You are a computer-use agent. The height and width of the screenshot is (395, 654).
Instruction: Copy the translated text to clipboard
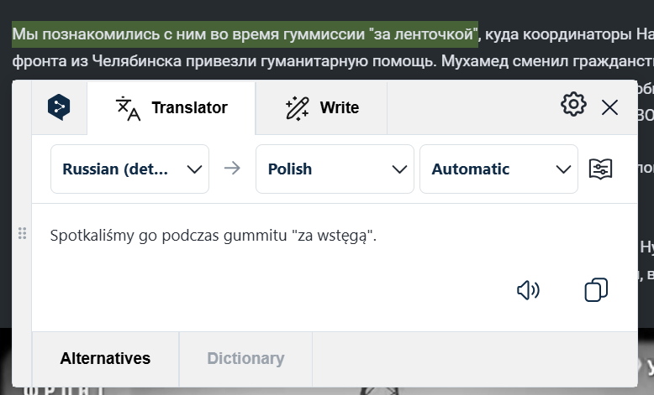pos(596,290)
